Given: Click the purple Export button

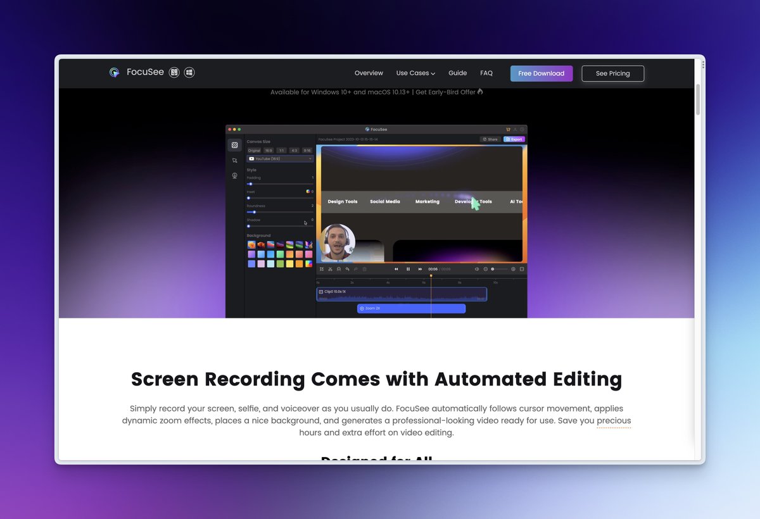Looking at the screenshot, I should click(514, 139).
